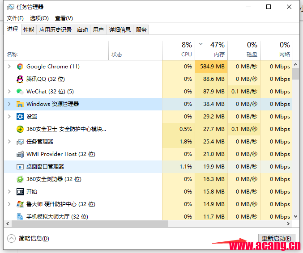
Task: Click the horizontal scrollbar thumb
Action: (x=90, y=224)
